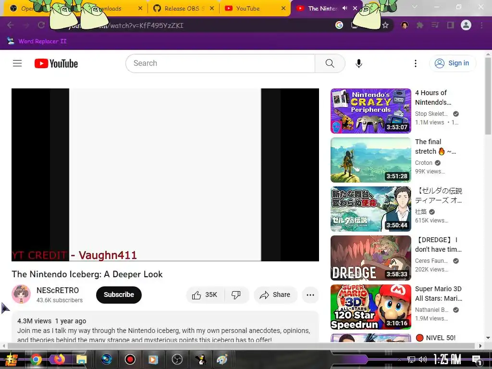Viewport: 492px width, 369px height.
Task: Mute the tab via speaker icon
Action: click(x=345, y=8)
